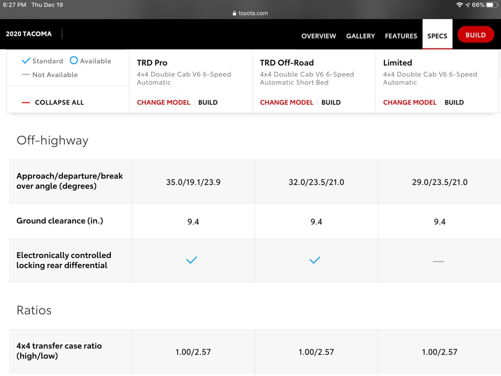Change model for TRD Pro

(163, 102)
